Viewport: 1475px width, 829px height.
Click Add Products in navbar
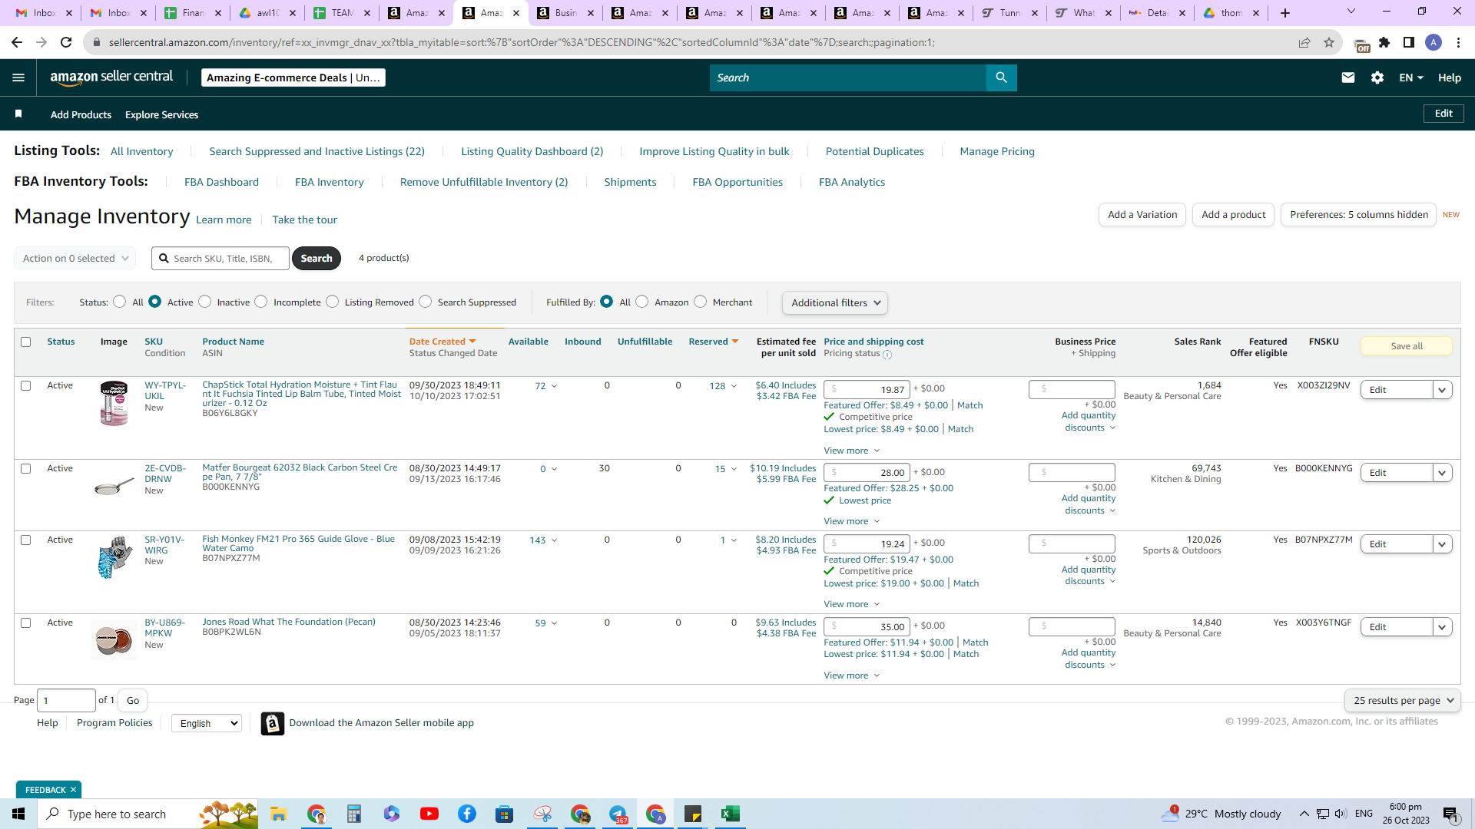pos(81,114)
